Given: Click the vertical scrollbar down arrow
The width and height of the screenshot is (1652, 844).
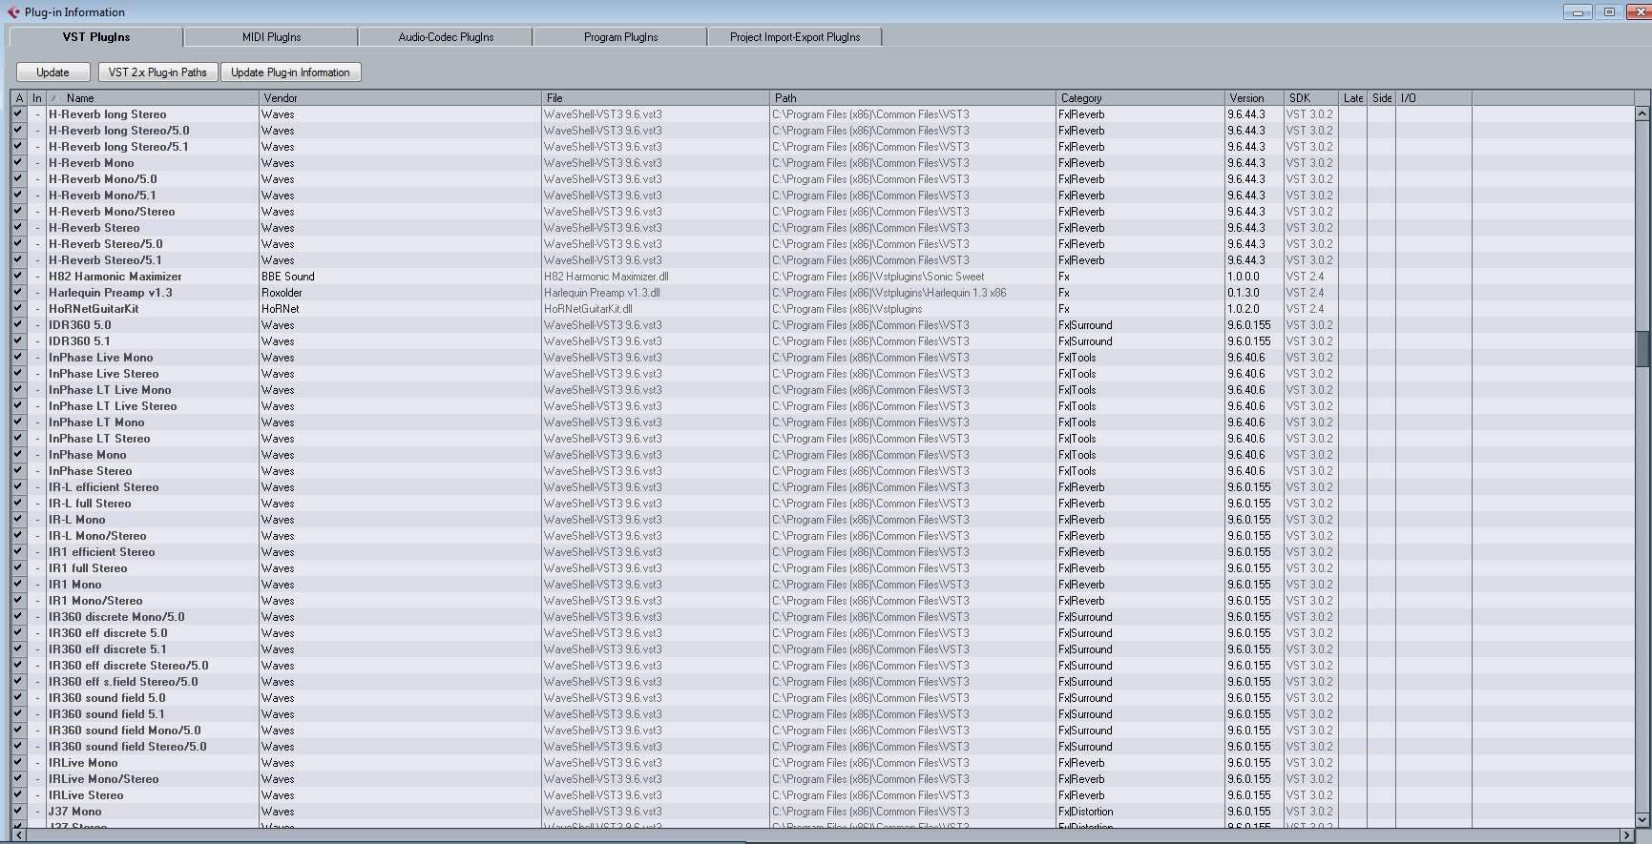Looking at the screenshot, I should 1642,819.
